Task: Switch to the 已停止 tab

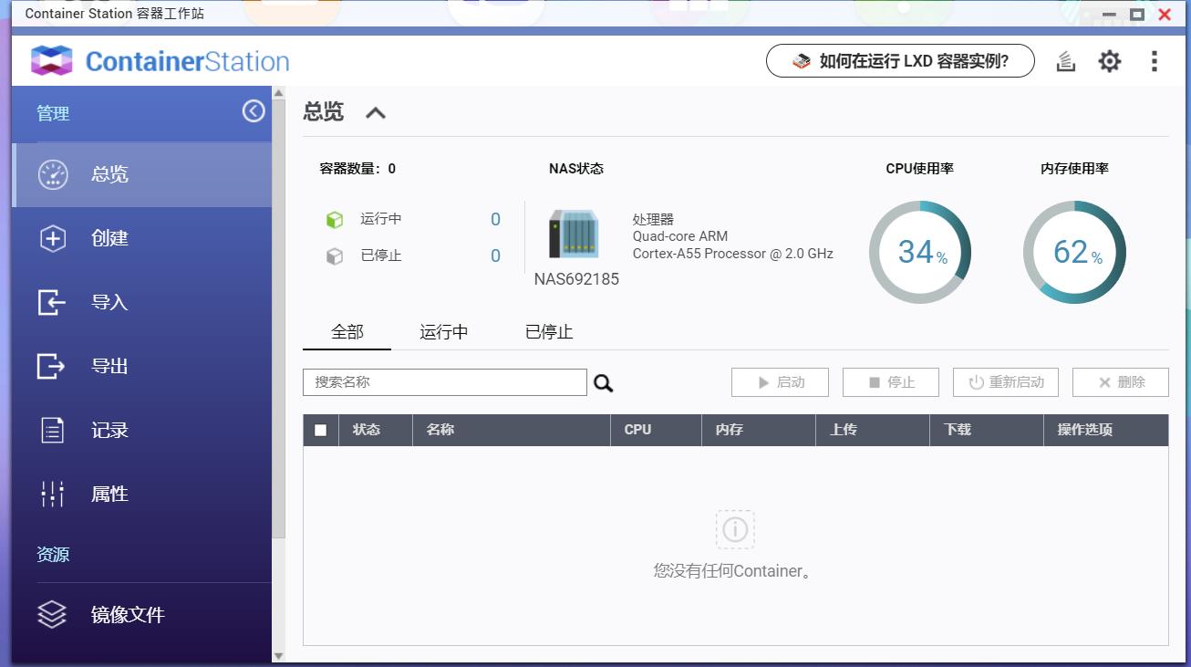Action: point(548,332)
